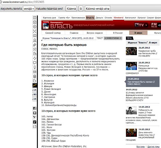Screen dimensions: 161x148
Task: Click the "Журнал Власть. В мире" theme heading
Action: (142, 43)
